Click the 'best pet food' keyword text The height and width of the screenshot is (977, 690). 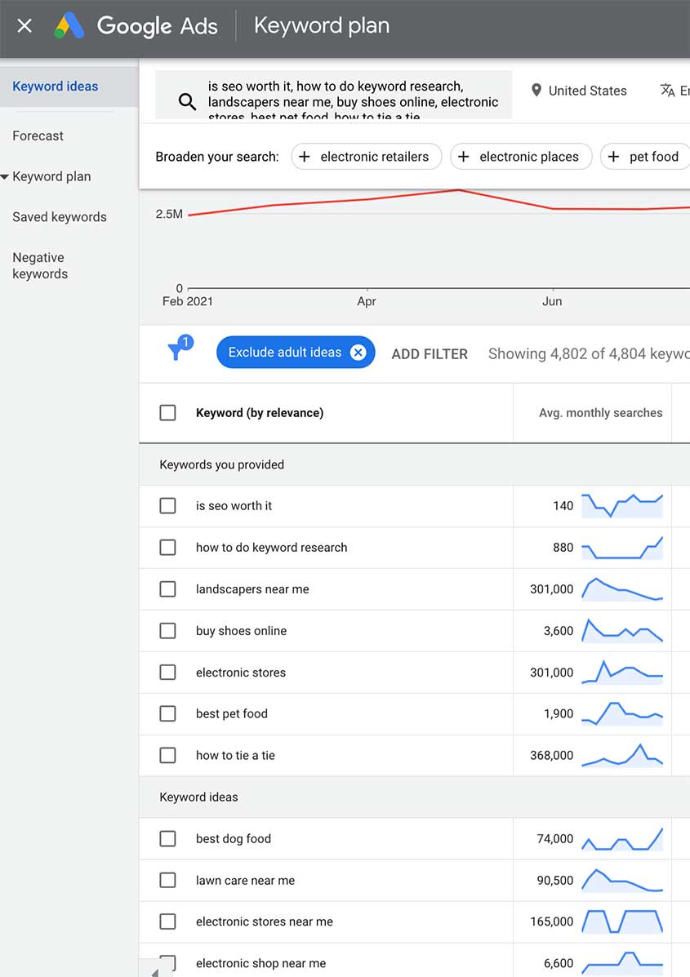click(231, 713)
